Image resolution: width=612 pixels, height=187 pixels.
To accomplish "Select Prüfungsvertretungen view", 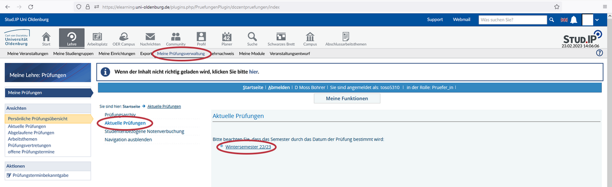I will pyautogui.click(x=30, y=145).
